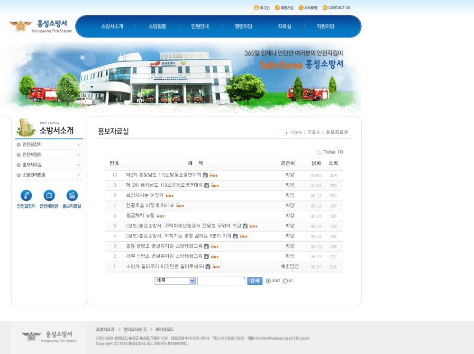Open the 소방활동 top navigation menu
This screenshot has width=474, height=354.
tap(157, 27)
